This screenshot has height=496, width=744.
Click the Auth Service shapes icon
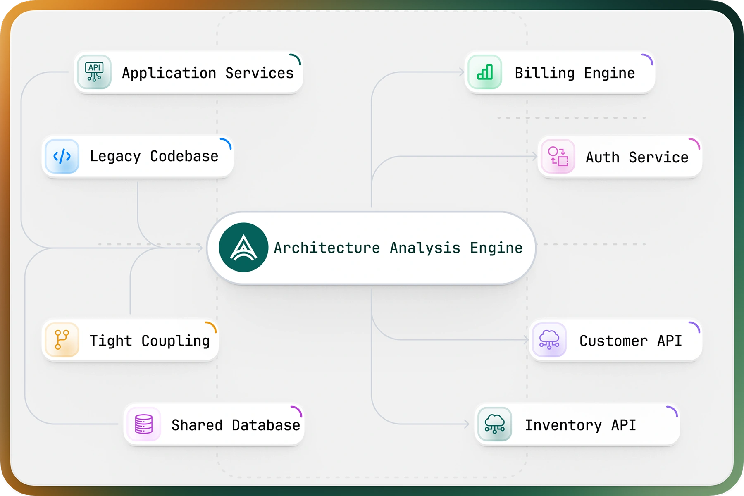558,156
